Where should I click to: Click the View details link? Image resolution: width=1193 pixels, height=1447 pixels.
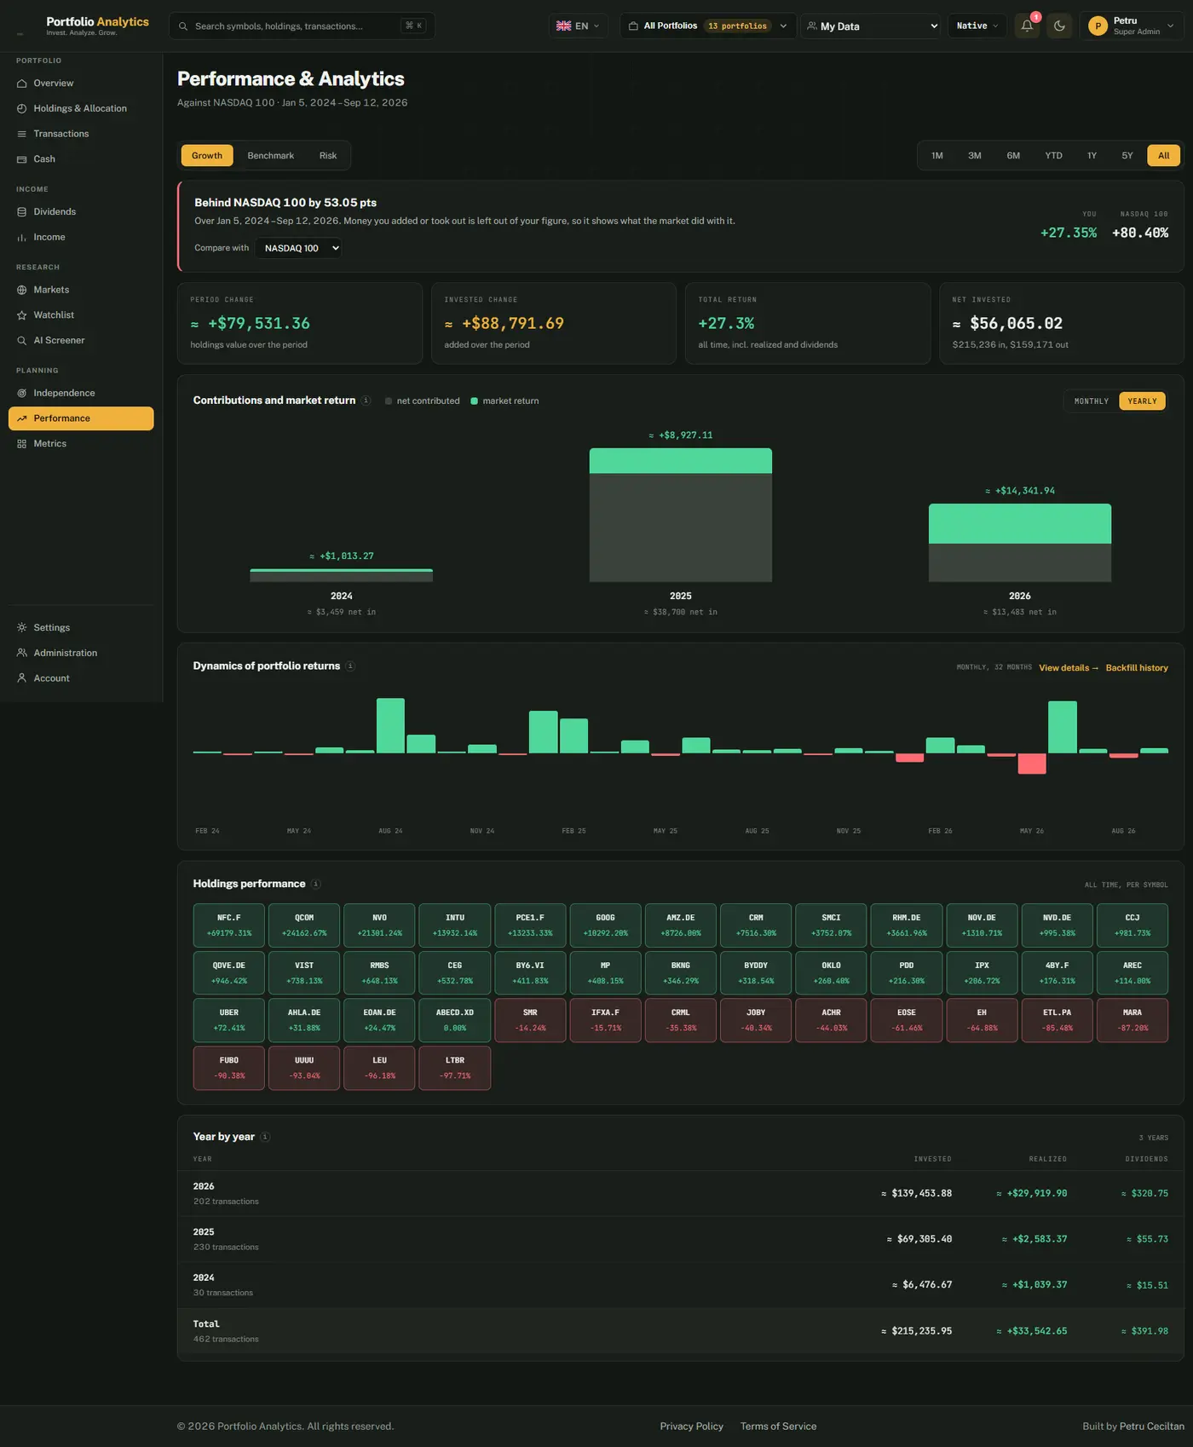(x=1069, y=668)
